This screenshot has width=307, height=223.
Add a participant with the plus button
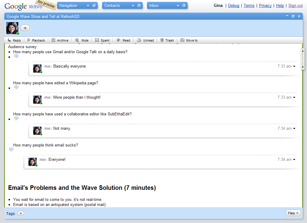click(25, 28)
